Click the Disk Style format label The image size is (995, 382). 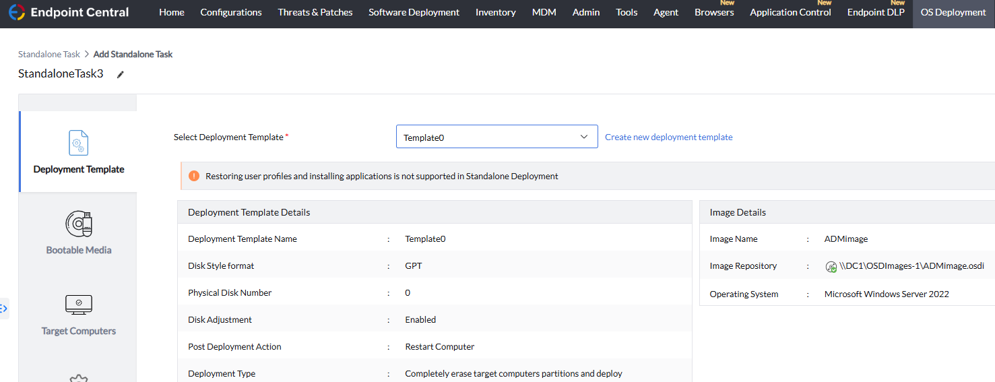221,265
